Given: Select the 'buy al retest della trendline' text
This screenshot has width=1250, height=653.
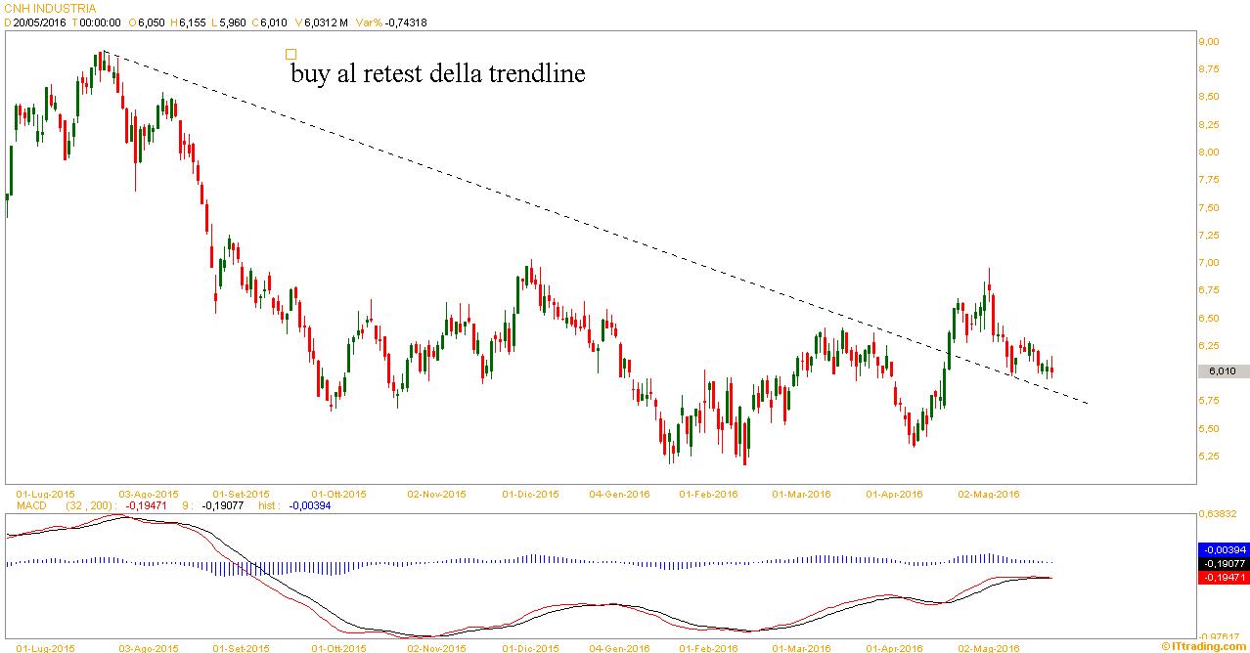Looking at the screenshot, I should [x=437, y=74].
